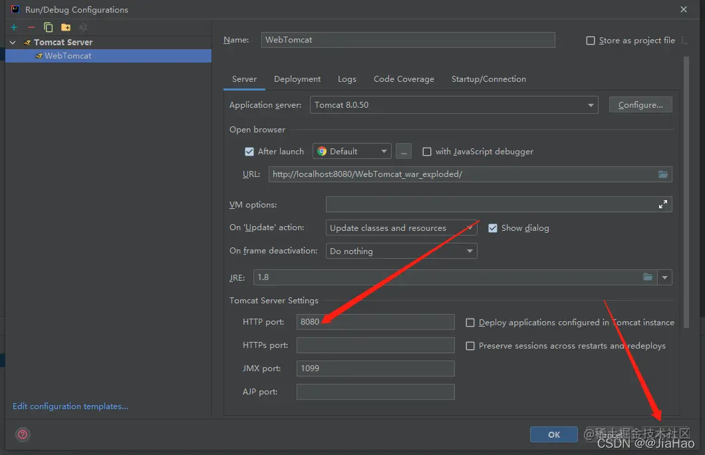Browse for JRE folder icon

[647, 277]
